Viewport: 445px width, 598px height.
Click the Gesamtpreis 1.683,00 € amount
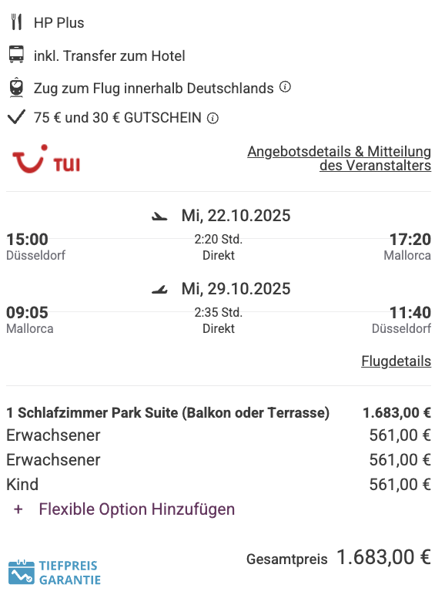coord(384,557)
